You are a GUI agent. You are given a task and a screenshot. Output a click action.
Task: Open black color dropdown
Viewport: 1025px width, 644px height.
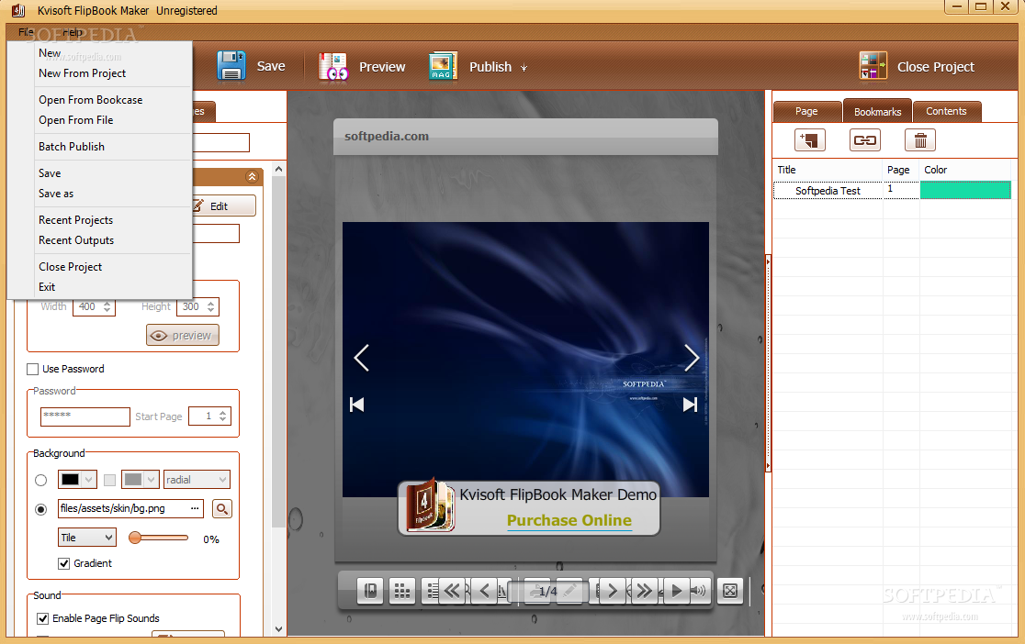[x=89, y=480]
